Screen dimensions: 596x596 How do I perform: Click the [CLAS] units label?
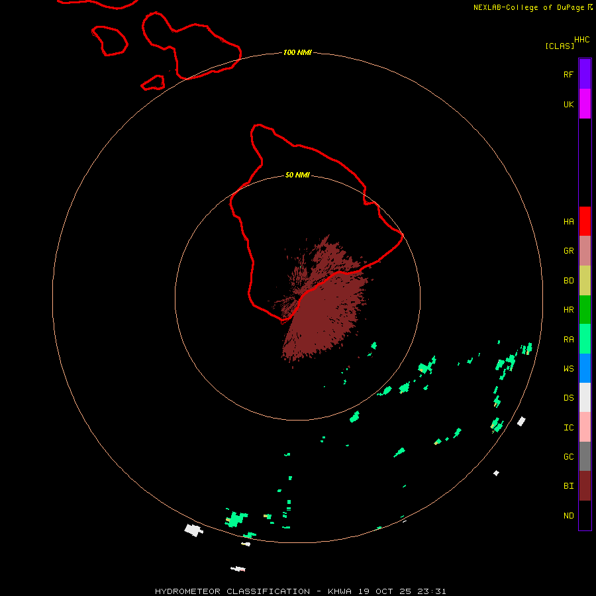click(x=560, y=46)
